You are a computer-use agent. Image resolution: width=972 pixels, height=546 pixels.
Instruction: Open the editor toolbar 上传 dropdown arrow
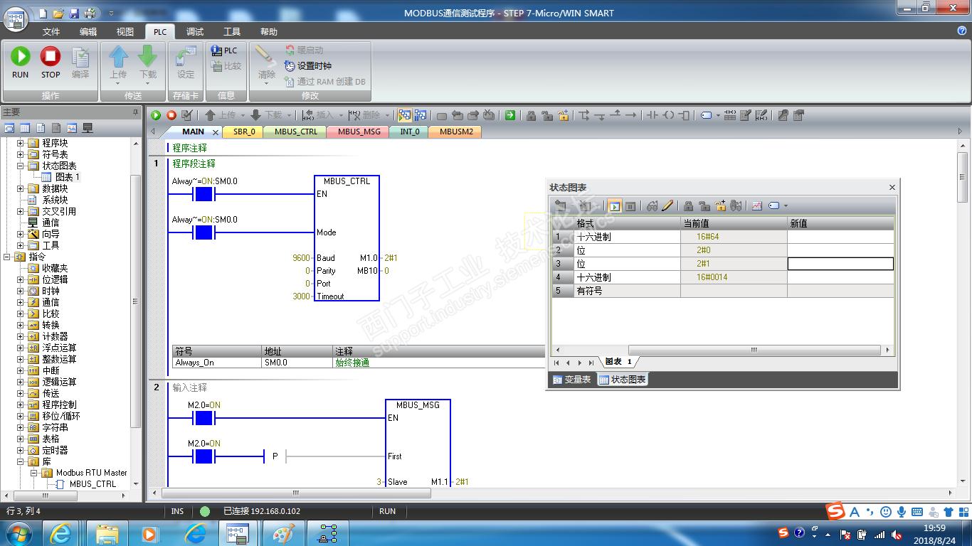tap(243, 115)
